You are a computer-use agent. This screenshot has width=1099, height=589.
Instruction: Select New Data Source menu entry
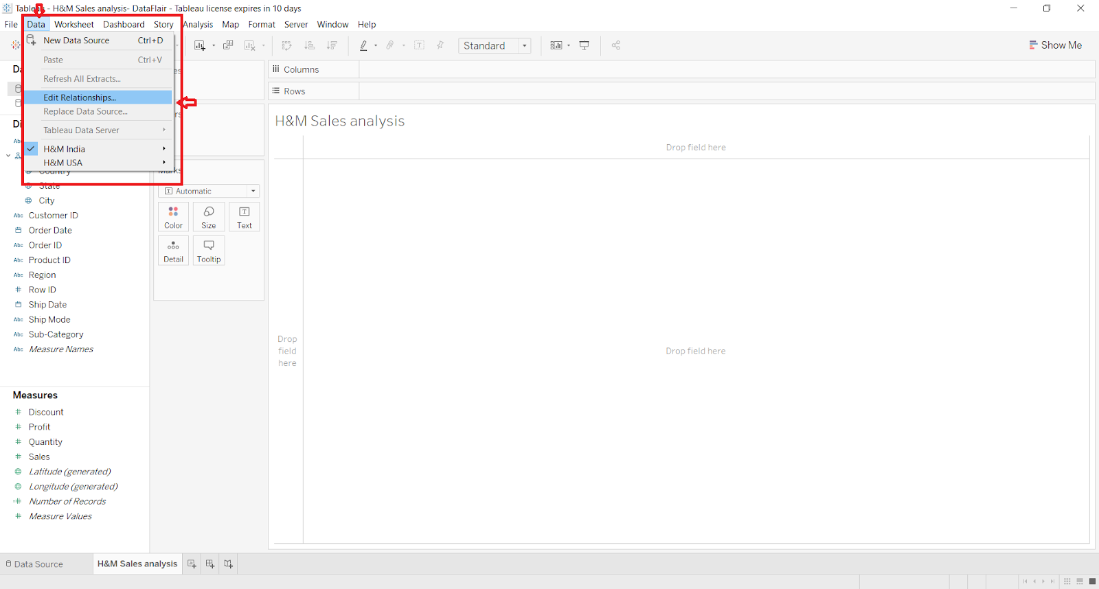(98, 41)
